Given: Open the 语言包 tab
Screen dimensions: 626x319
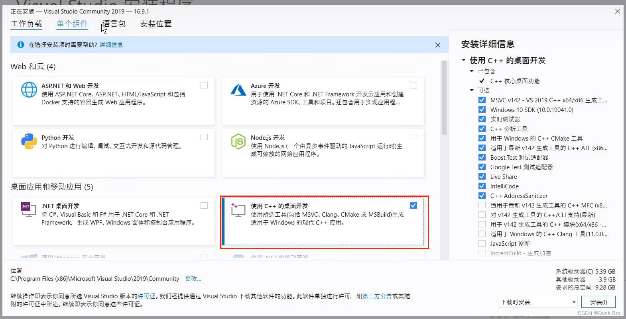Looking at the screenshot, I should click(114, 23).
